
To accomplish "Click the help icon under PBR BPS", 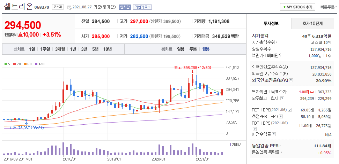I will [255, 129].
